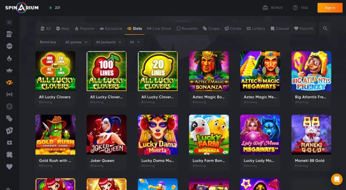The image size is (346, 190).
Task: Click the search magnifier icon
Action: pyautogui.click(x=325, y=28)
